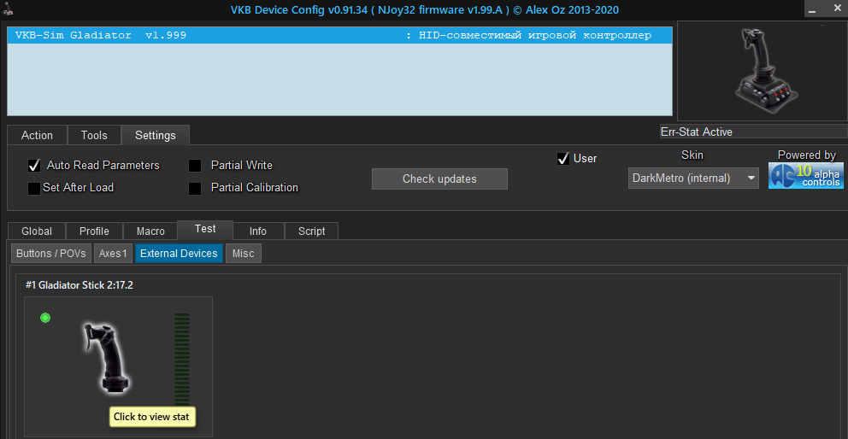Switch to the Tools tab
The height and width of the screenshot is (439, 848).
click(x=94, y=135)
